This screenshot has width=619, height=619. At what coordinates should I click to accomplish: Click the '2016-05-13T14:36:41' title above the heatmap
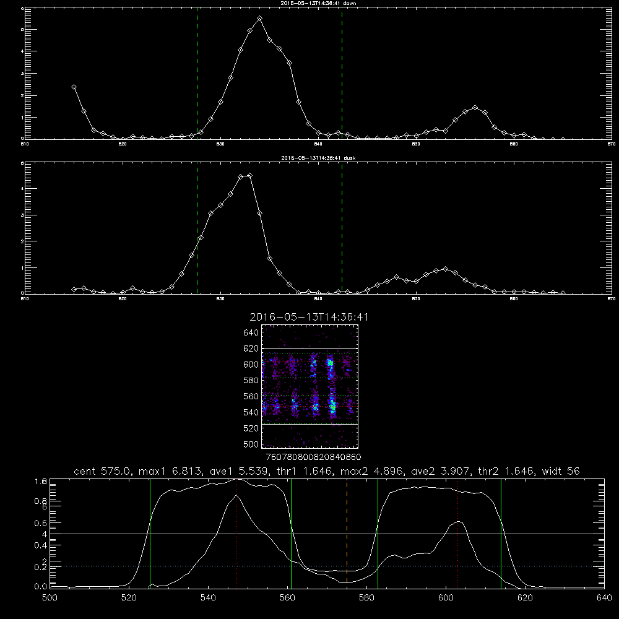click(309, 317)
